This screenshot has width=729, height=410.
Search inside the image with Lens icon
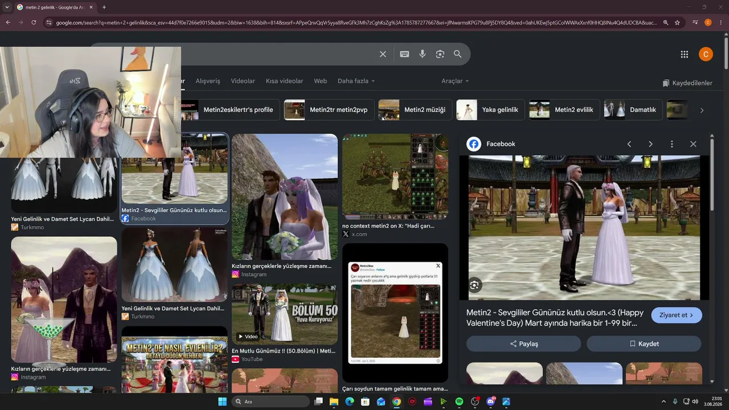(474, 285)
